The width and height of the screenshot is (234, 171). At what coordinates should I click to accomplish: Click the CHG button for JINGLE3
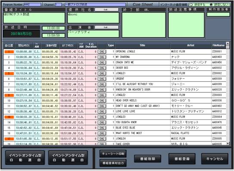tap(102, 117)
